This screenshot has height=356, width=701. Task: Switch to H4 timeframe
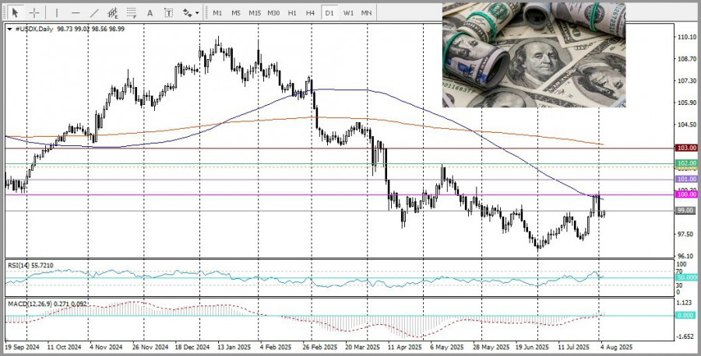click(x=310, y=13)
